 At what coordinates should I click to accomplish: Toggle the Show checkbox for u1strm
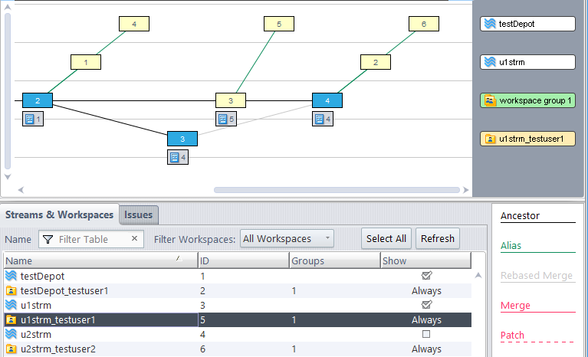point(426,305)
